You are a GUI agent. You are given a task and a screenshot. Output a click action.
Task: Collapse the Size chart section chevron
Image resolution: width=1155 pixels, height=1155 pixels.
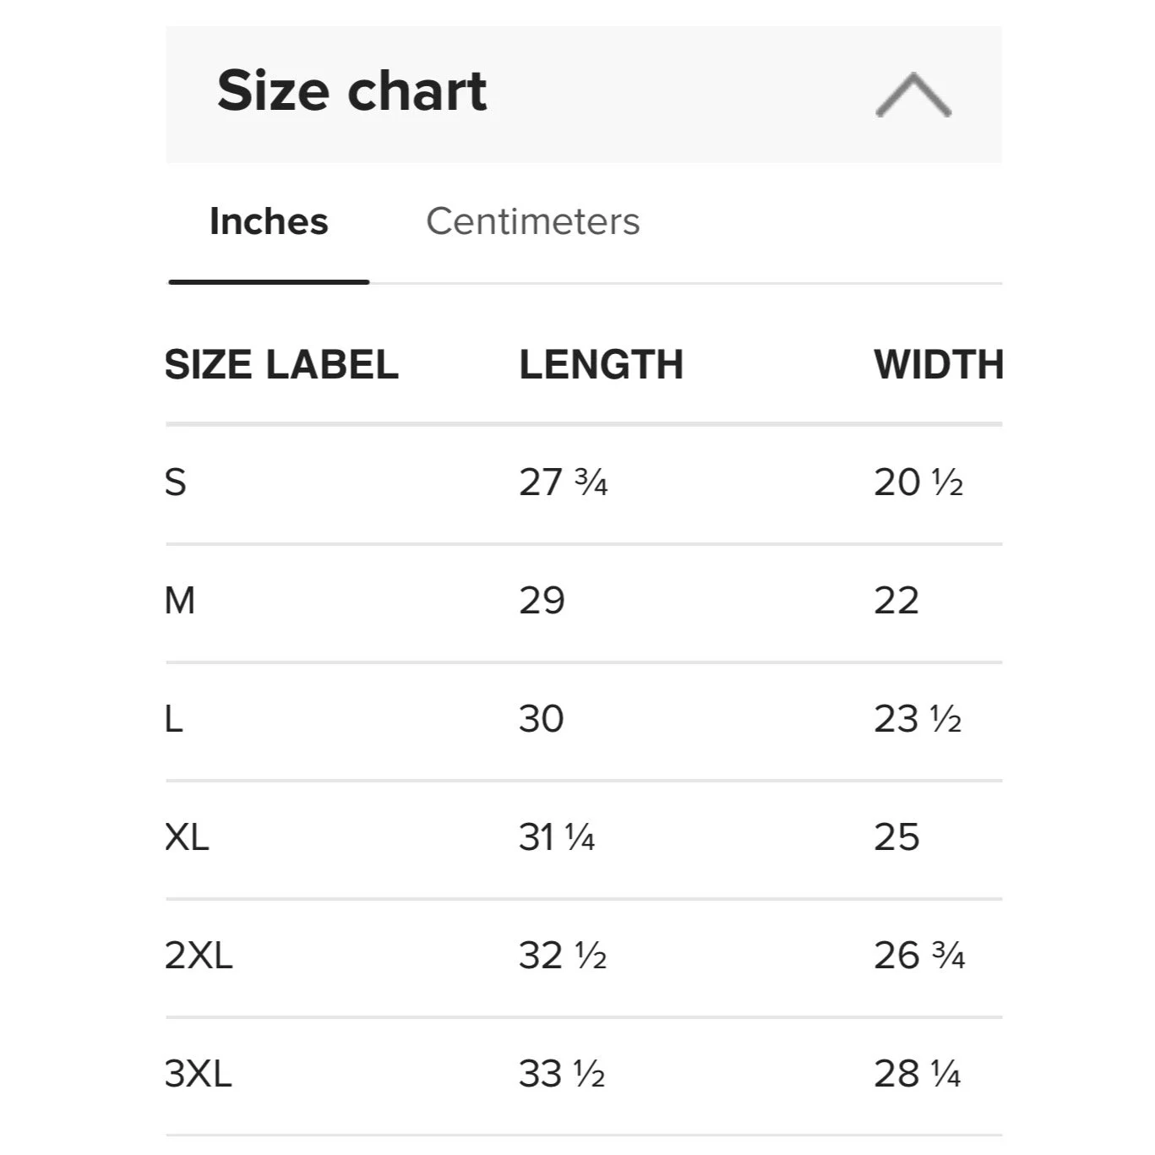click(913, 94)
